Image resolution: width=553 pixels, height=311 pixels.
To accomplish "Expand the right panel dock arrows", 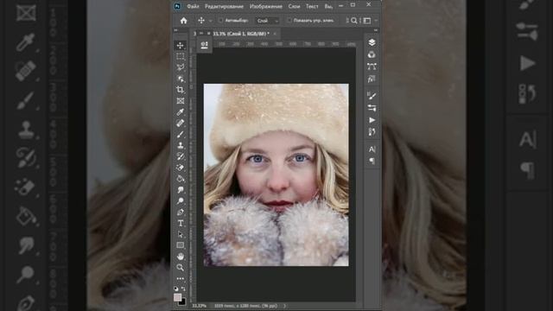I will coord(376,31).
